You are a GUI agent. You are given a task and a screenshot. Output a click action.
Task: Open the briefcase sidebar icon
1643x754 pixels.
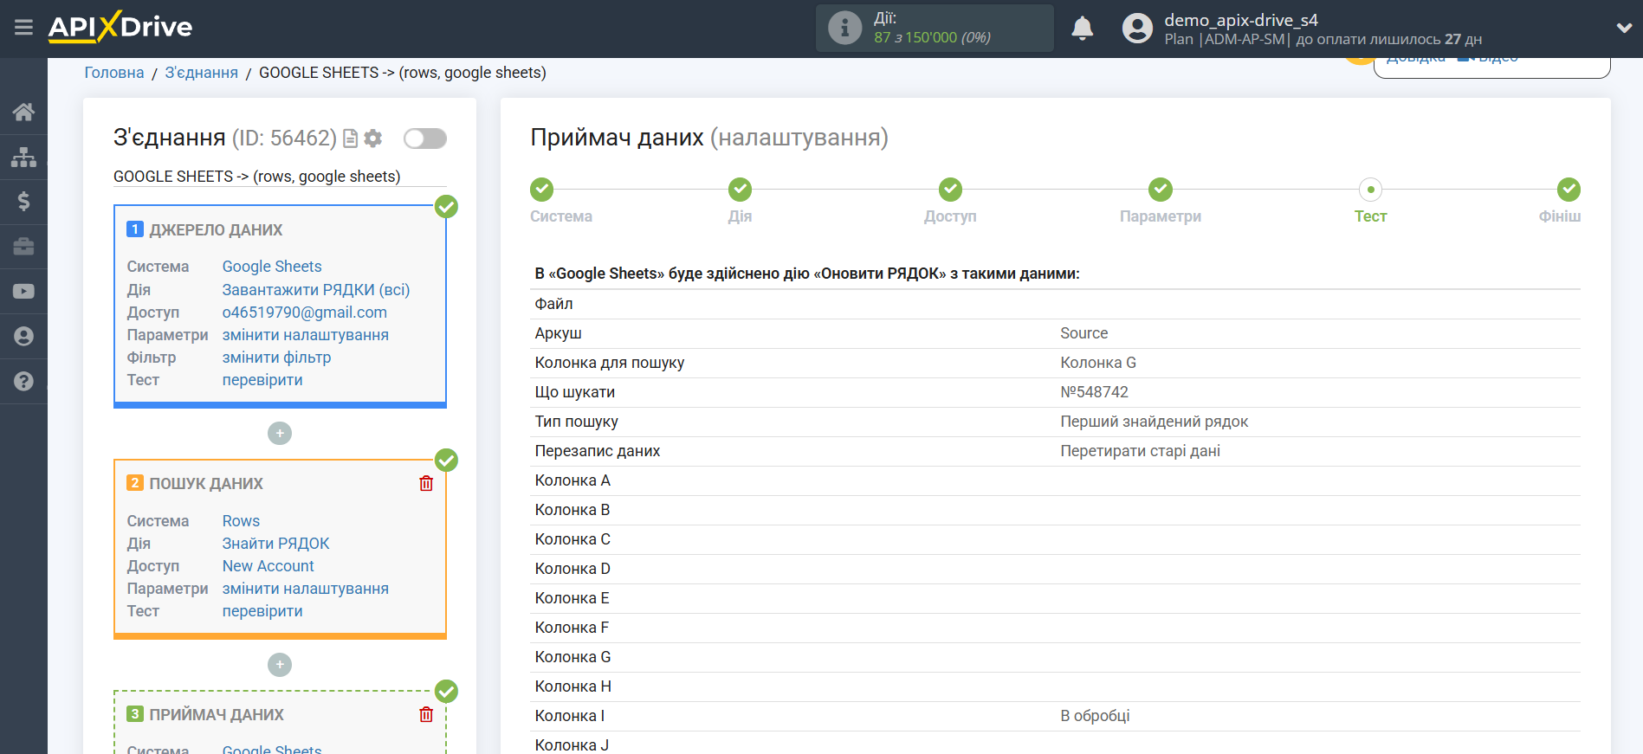23,247
